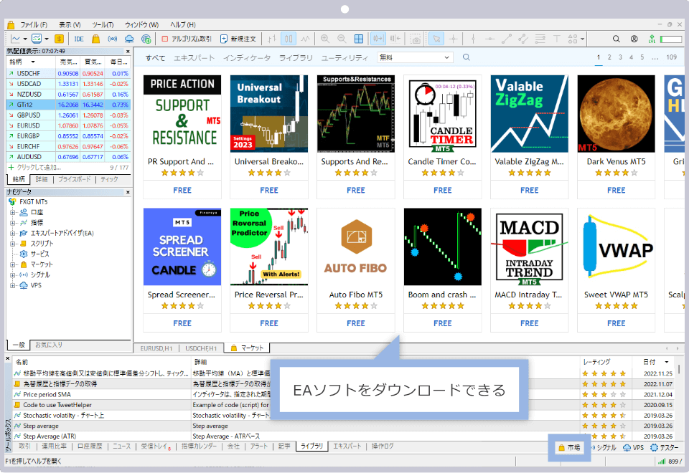Toggle candlestick chart display mode
The width and height of the screenshot is (689, 473).
click(289, 39)
